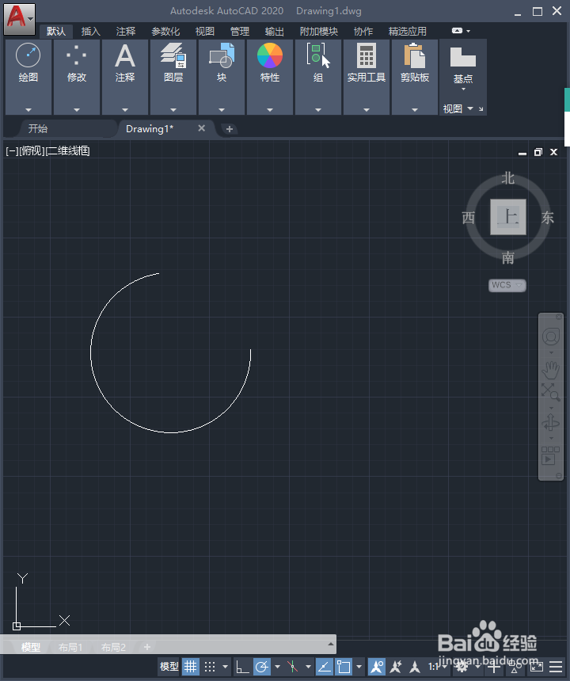Switch to the 管理 ribbon tab
The height and width of the screenshot is (681, 570).
(240, 31)
